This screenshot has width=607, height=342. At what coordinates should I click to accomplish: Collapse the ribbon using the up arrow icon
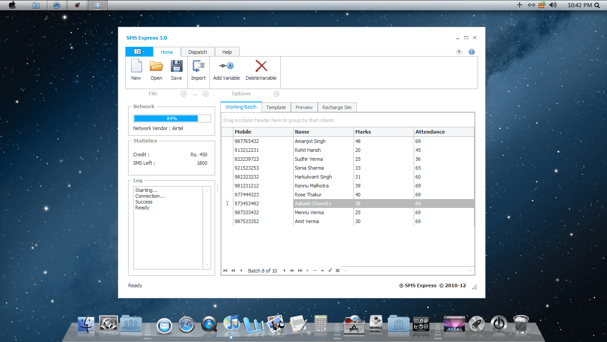pyautogui.click(x=459, y=52)
